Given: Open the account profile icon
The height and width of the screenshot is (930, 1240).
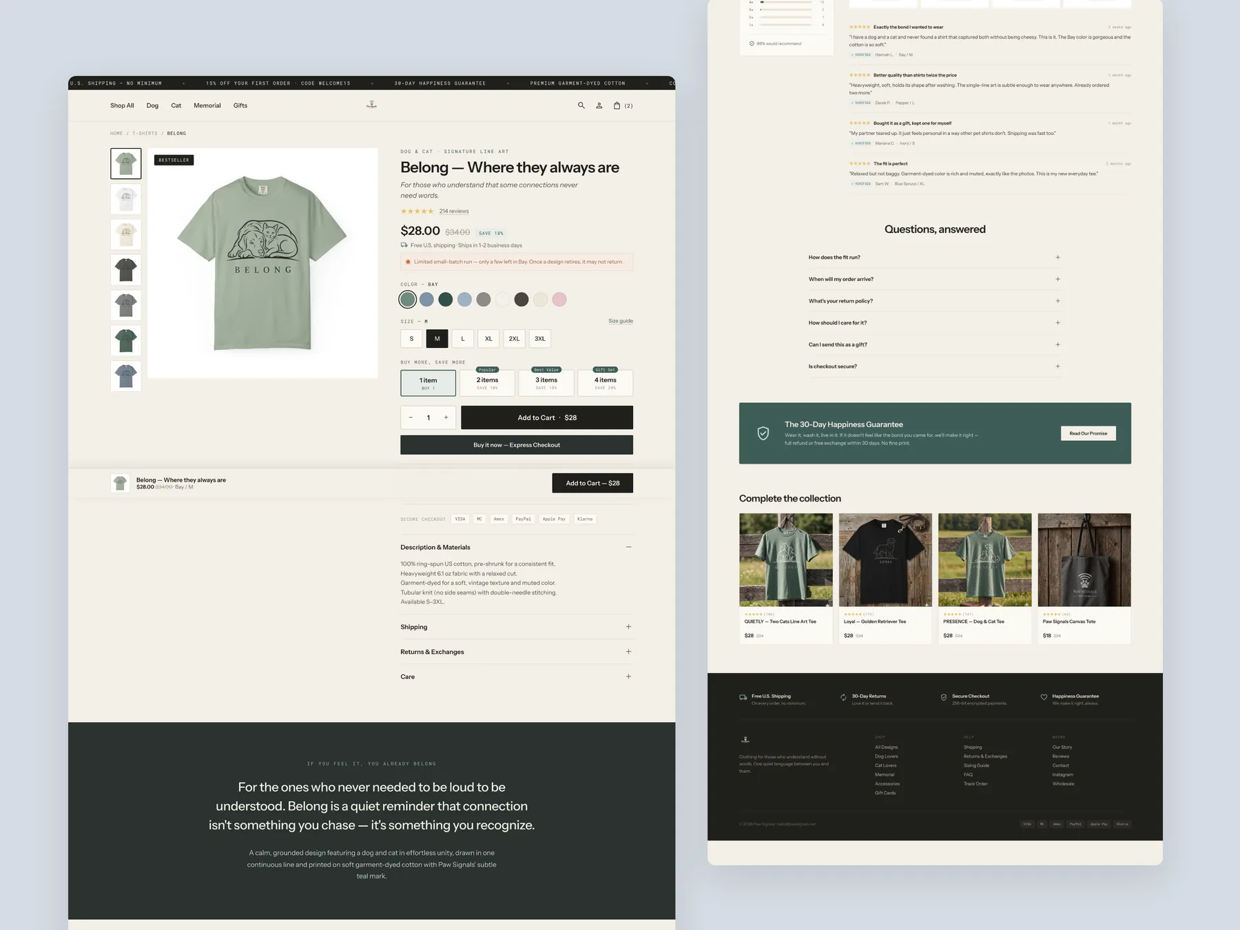Looking at the screenshot, I should (x=599, y=105).
